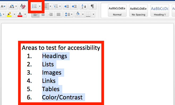Viewport: 175px width, 105px height.
Task: Align text left
Action: pos(35,14)
